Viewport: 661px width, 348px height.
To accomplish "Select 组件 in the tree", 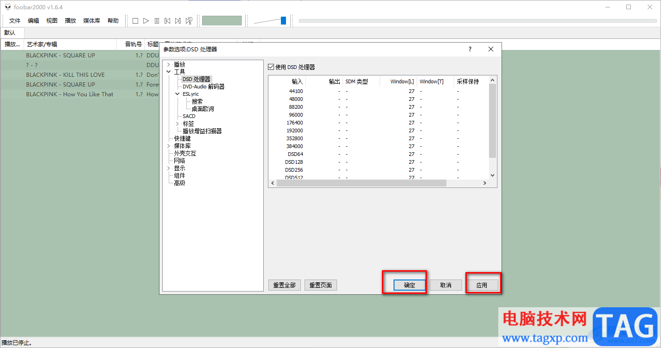I will [x=179, y=175].
